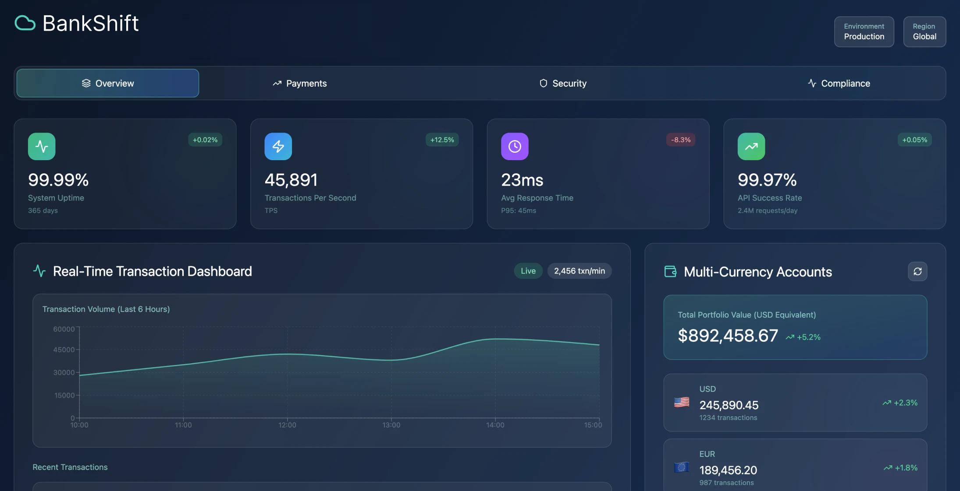Click the Total Portfolio Value card
This screenshot has width=960, height=491.
tap(795, 327)
